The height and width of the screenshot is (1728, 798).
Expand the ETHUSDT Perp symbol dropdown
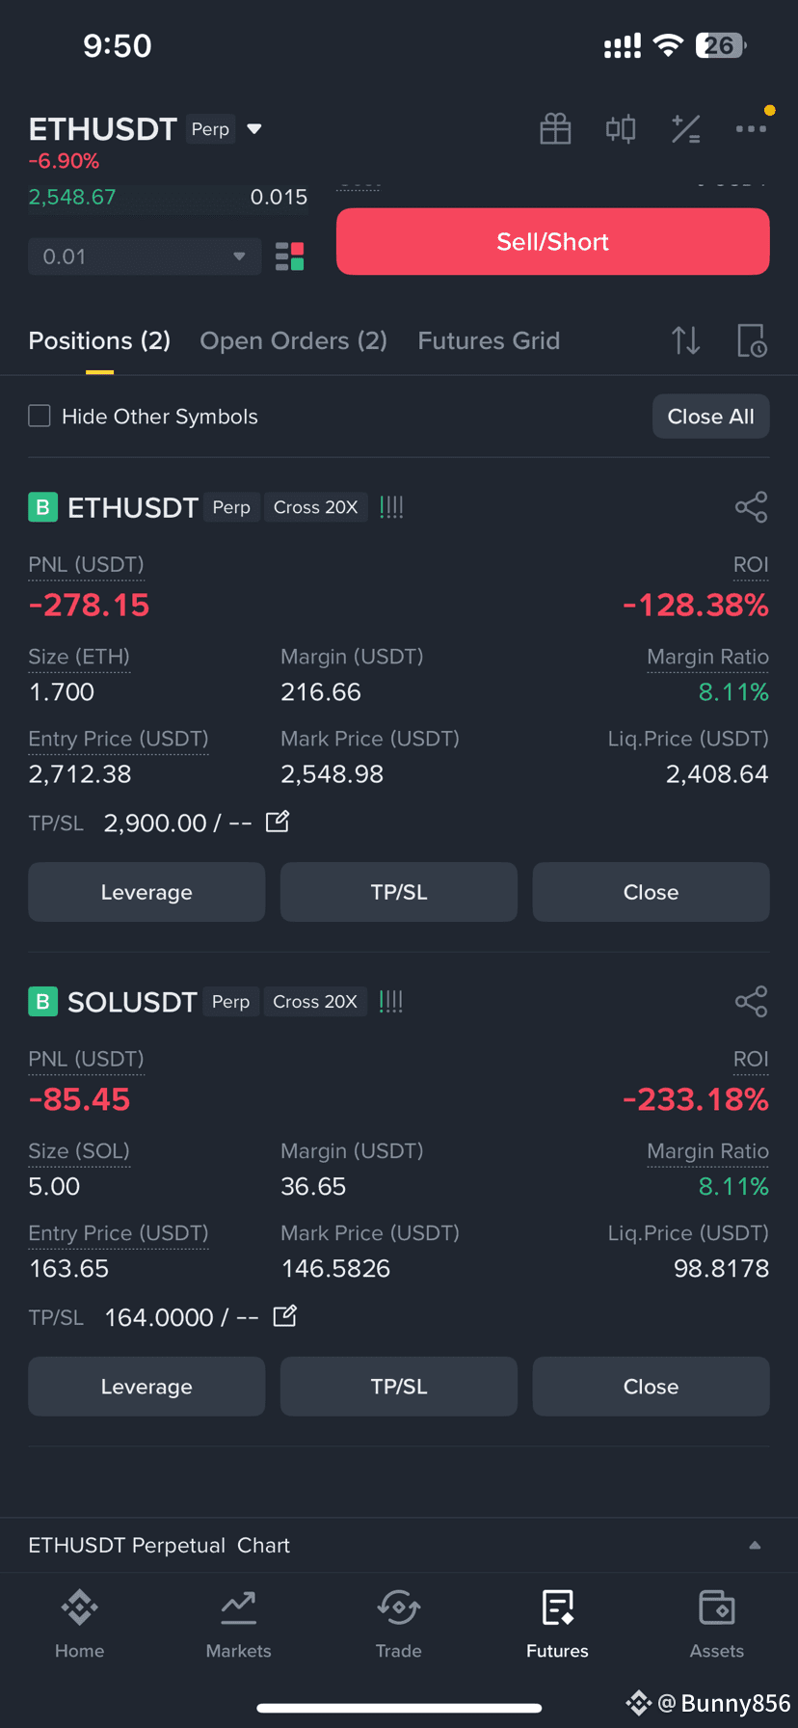point(254,129)
